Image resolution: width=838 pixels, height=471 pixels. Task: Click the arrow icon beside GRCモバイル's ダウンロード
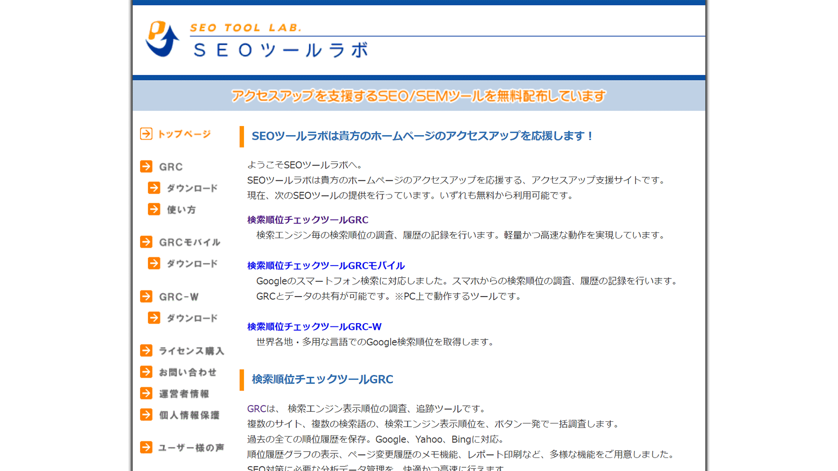point(154,264)
